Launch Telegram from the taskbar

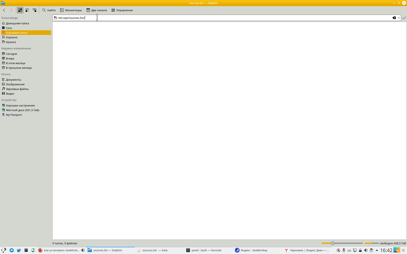(x=12, y=250)
